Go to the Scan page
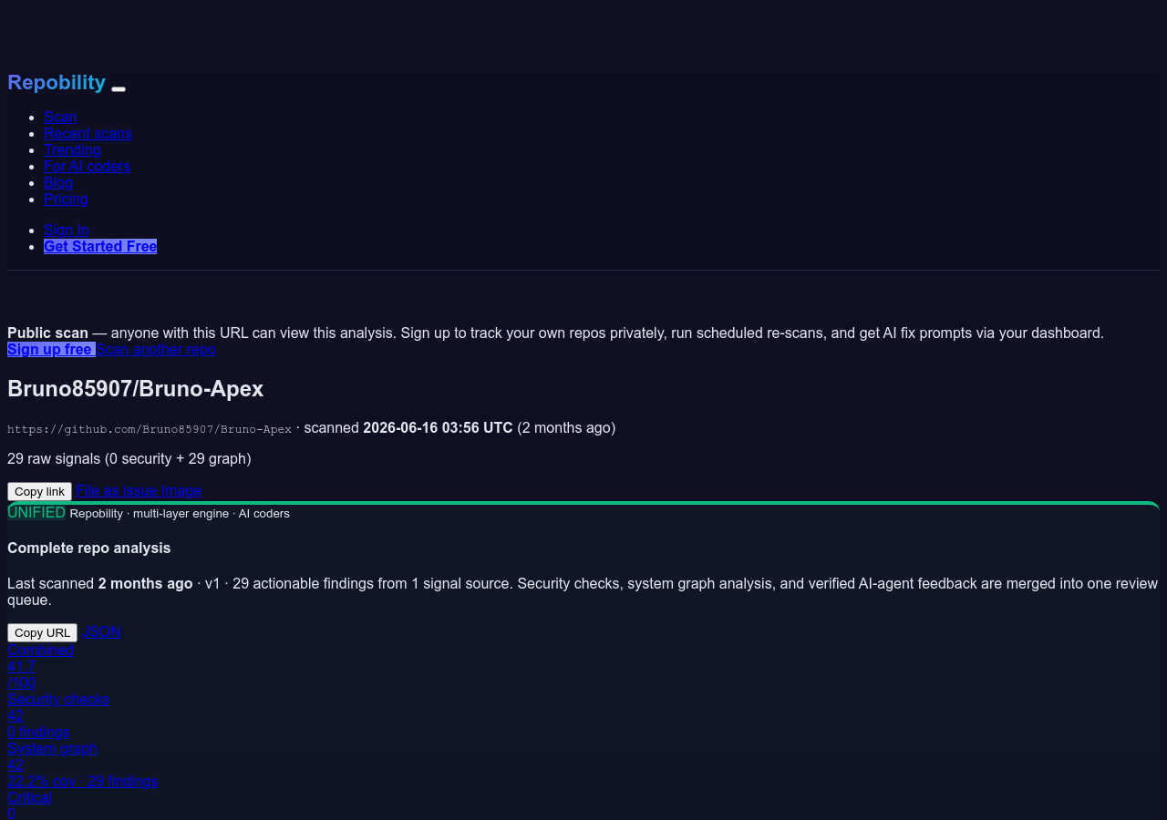 tap(60, 117)
